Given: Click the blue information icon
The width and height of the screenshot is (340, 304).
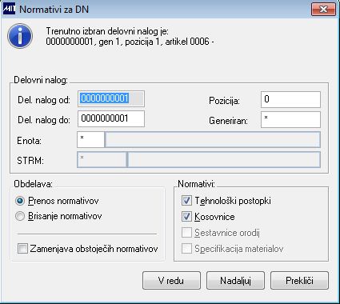Looking at the screenshot, I should [20, 36].
